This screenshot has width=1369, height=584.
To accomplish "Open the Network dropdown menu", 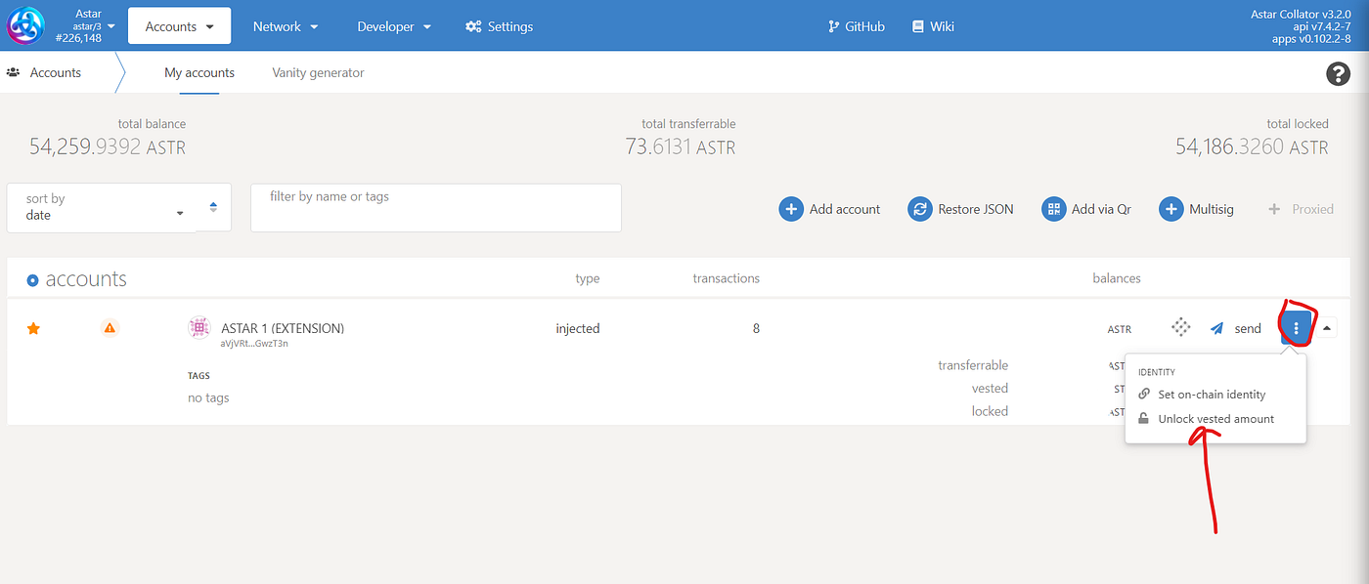I will tap(286, 26).
